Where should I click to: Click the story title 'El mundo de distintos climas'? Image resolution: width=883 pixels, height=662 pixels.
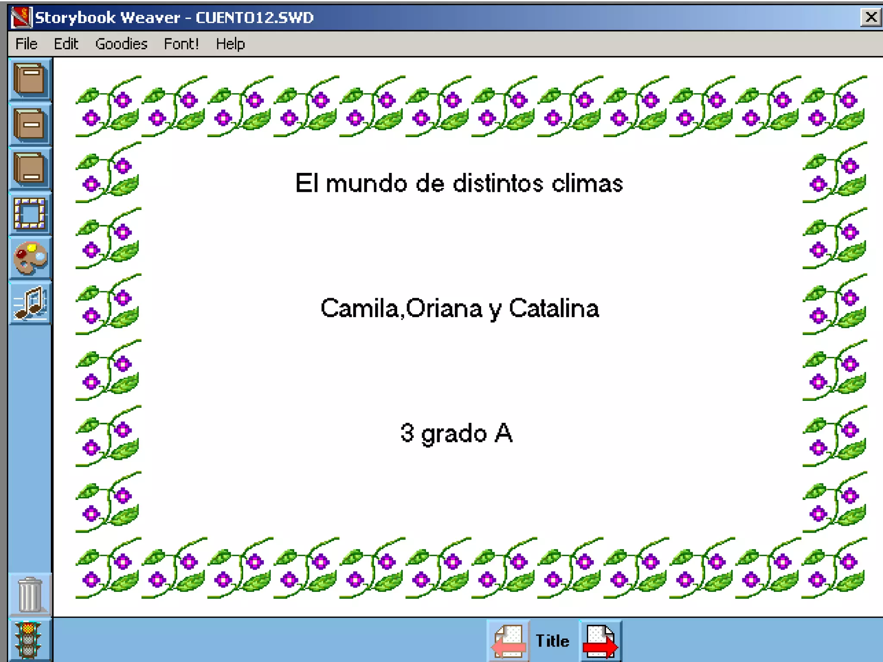coord(459,183)
